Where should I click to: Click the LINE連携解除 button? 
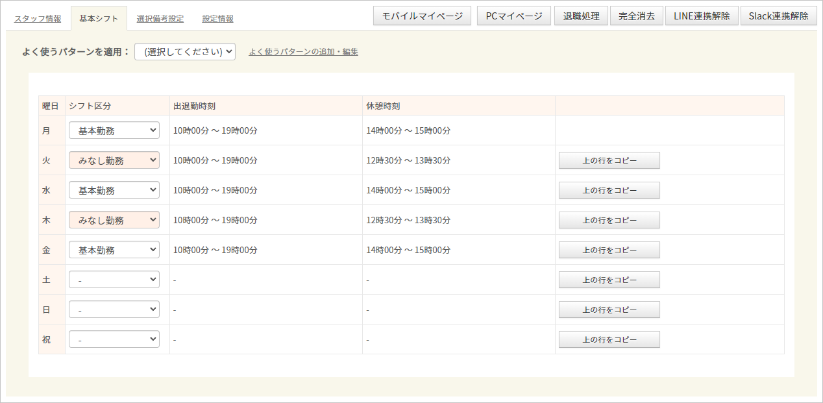pos(702,16)
